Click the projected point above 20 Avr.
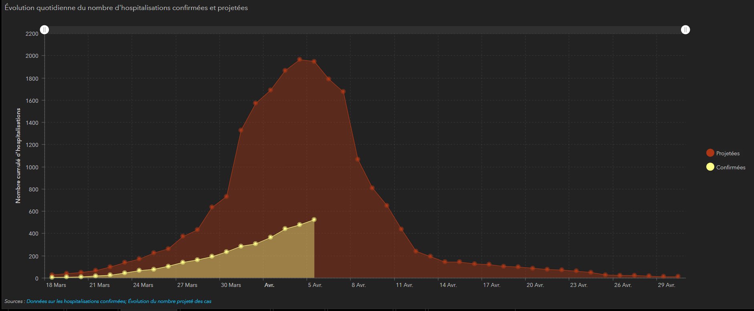The image size is (754, 311). coord(532,268)
